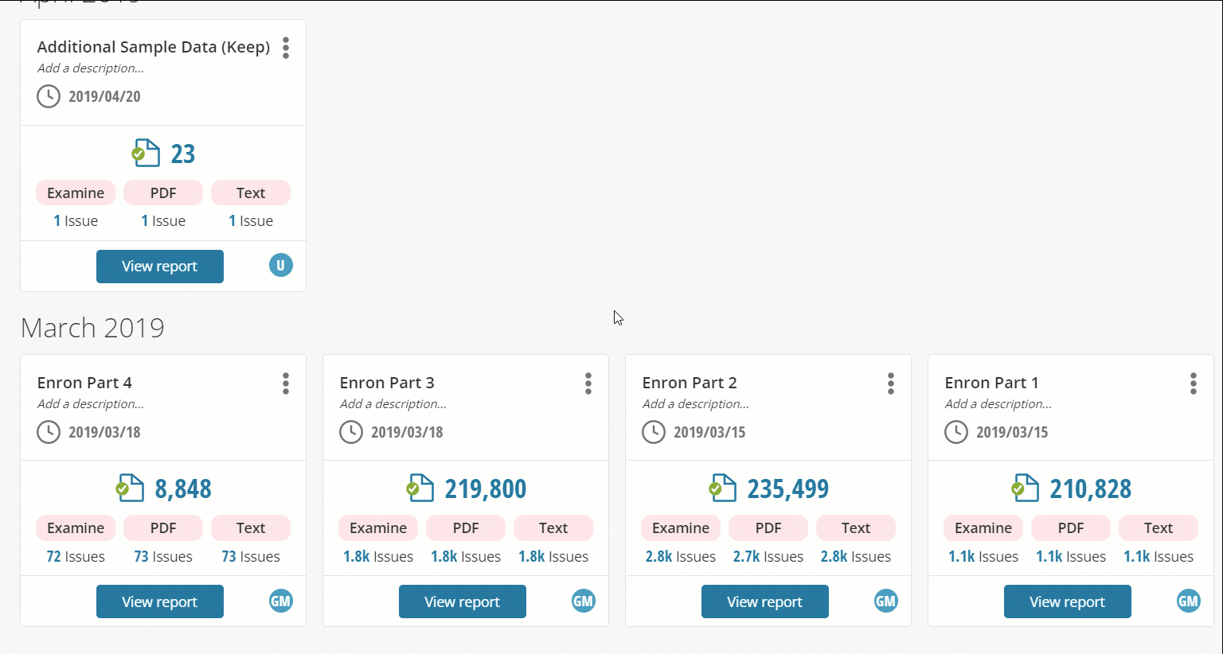Click the U user avatar badge
The image size is (1223, 654).
coord(280,266)
